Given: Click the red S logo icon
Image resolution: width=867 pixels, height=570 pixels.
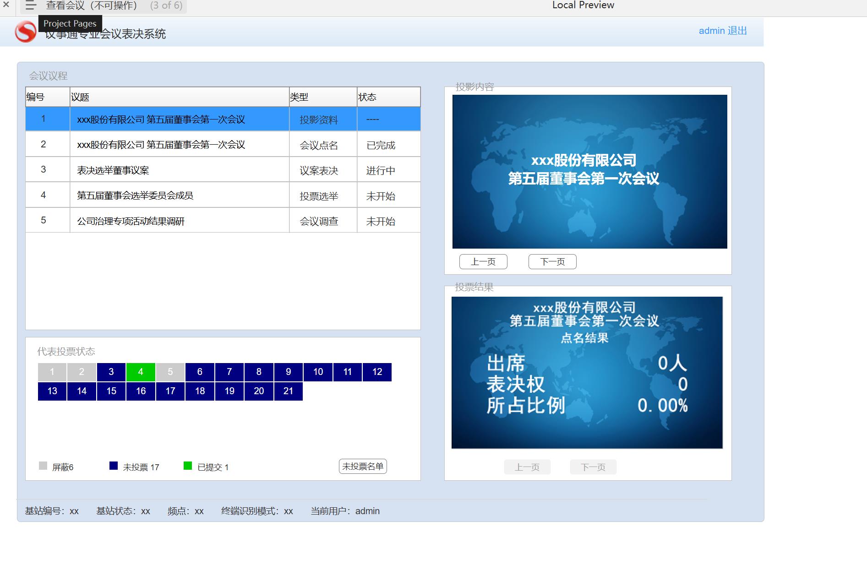Looking at the screenshot, I should 25,32.
